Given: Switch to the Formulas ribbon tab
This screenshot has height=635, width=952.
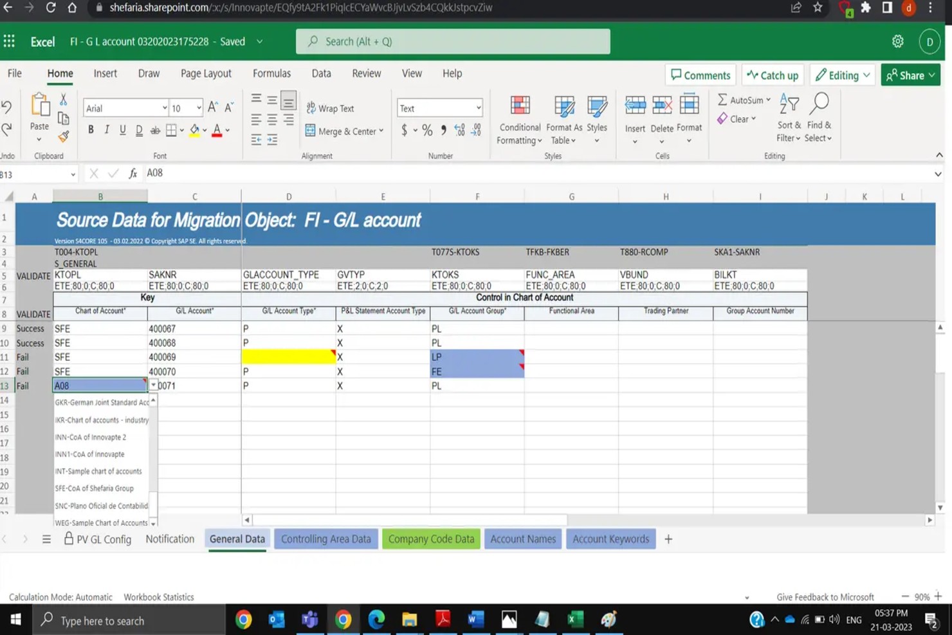Looking at the screenshot, I should 271,73.
